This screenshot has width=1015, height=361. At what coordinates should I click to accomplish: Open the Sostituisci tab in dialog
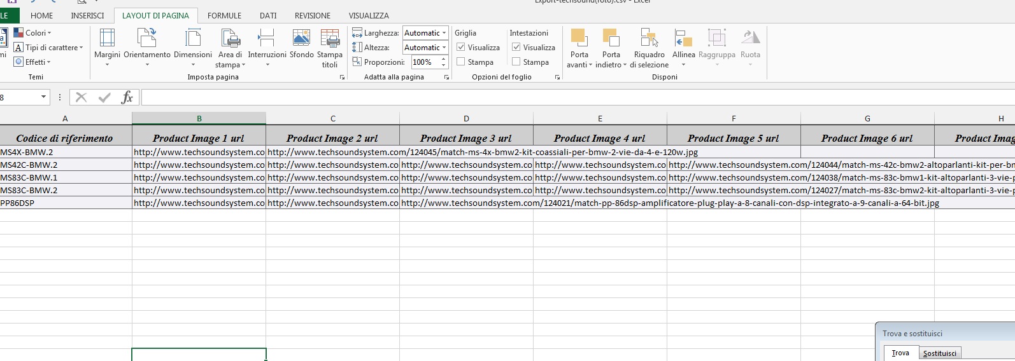pos(939,353)
